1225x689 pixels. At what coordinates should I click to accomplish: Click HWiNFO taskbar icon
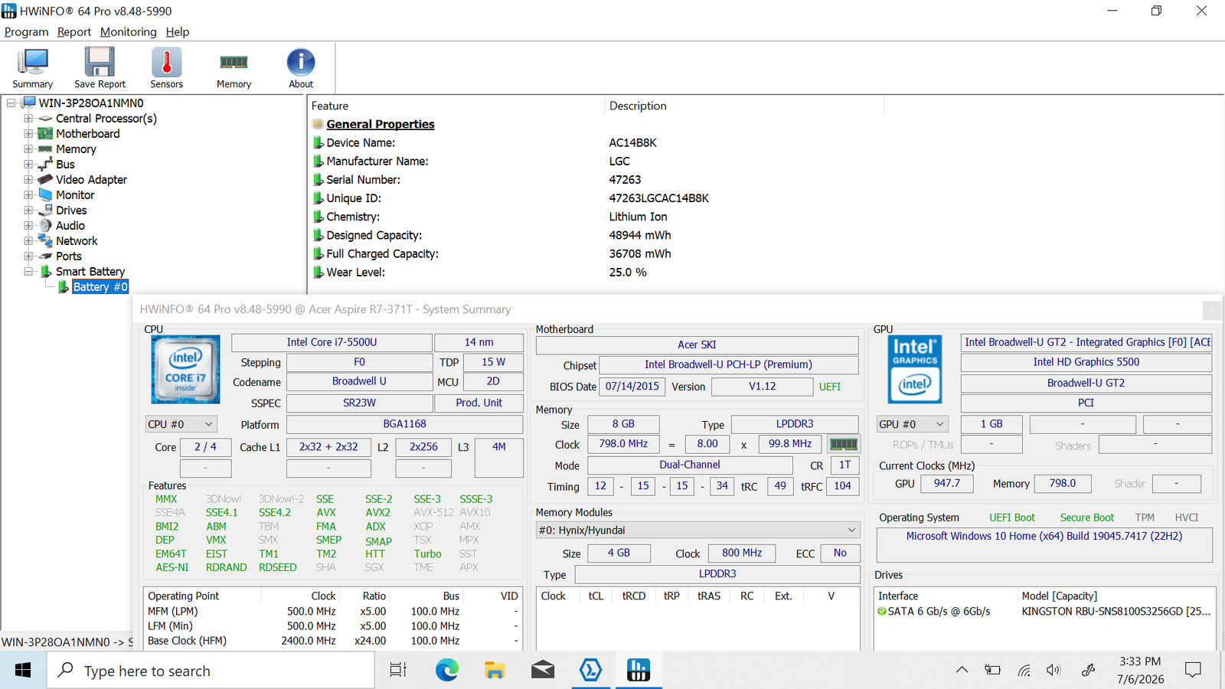pyautogui.click(x=638, y=671)
